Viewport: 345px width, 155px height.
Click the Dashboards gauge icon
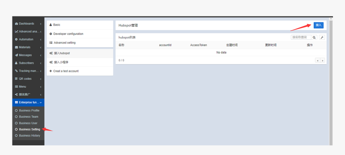tap(16, 24)
